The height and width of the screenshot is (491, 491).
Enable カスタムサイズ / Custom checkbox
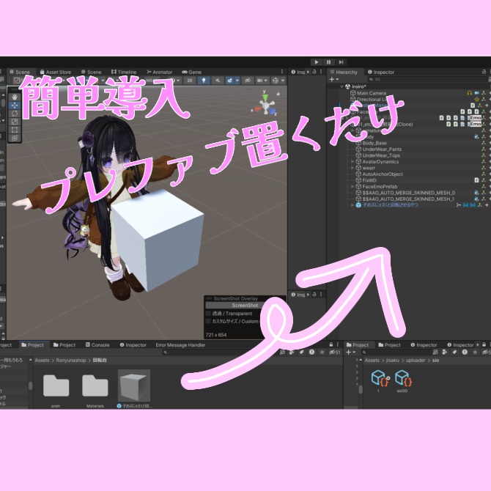[x=208, y=321]
